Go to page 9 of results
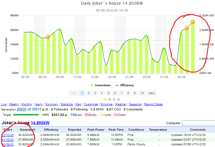The width and height of the screenshot is (215, 147). point(135,93)
